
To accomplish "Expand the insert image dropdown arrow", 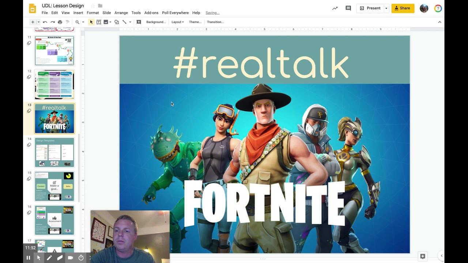I will 110,22.
